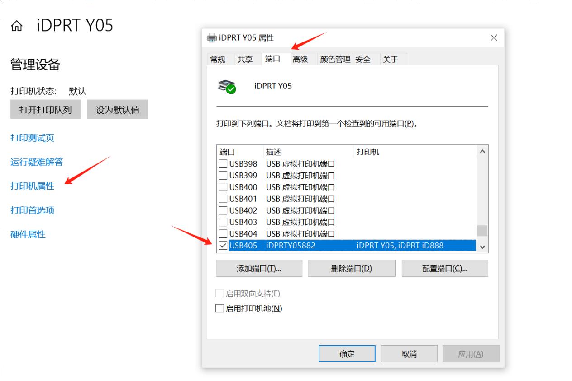Image resolution: width=572 pixels, height=381 pixels.
Task: Check the USB398 port checkbox
Action: 223,163
